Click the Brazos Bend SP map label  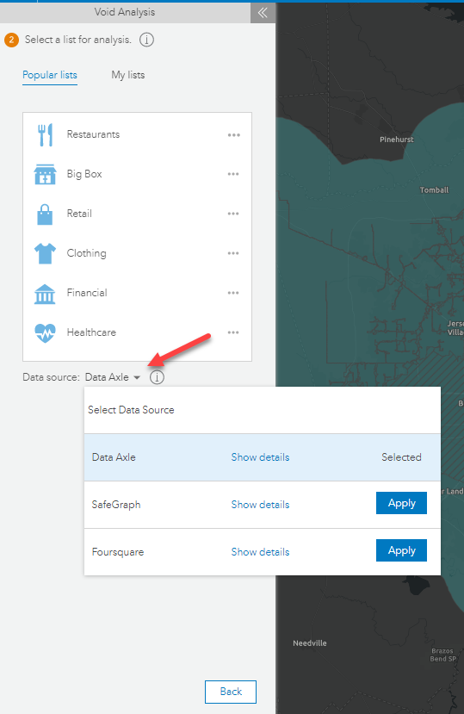[442, 655]
